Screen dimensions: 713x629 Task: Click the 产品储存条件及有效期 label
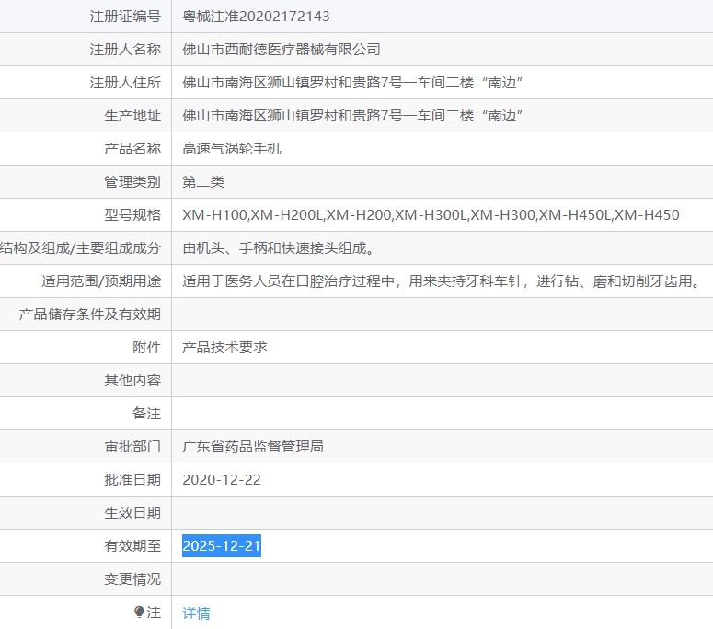[90, 314]
